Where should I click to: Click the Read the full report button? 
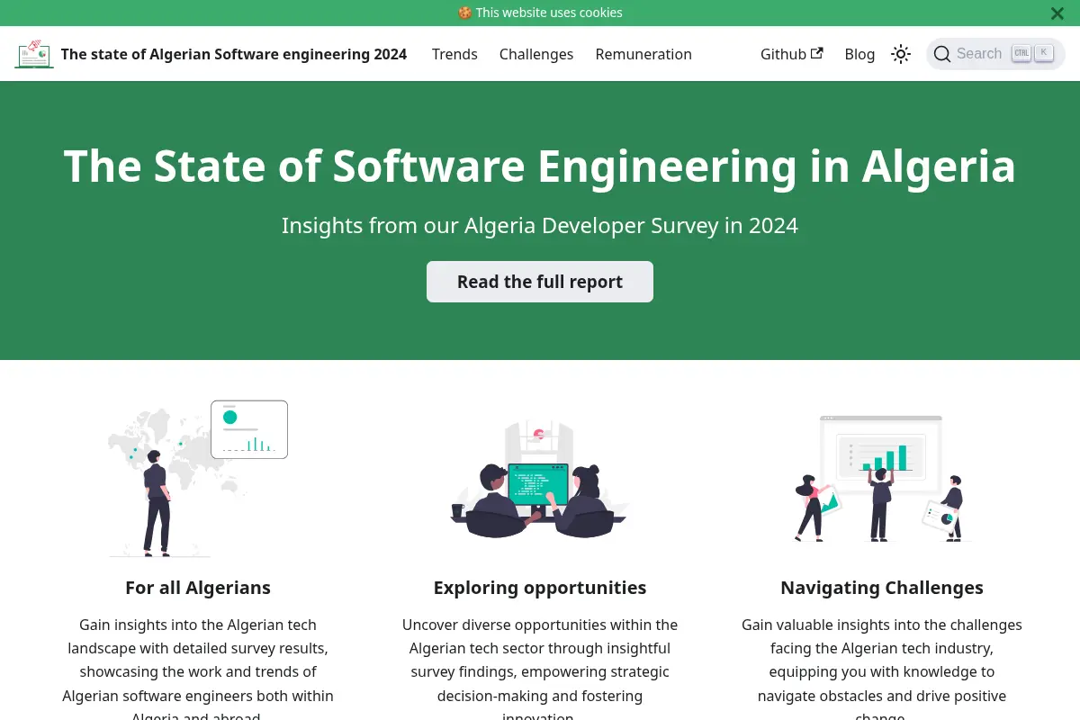click(x=540, y=282)
